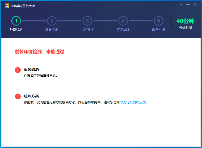Select the step 5 circle icon
Image resolution: width=202 pixels, height=148 pixels.
158,21
